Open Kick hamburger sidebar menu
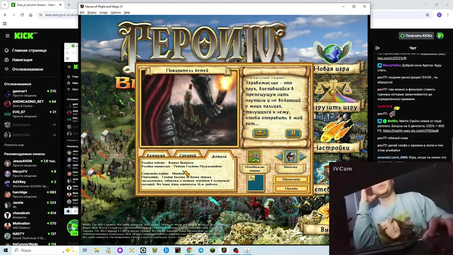The width and height of the screenshot is (453, 255). [7, 36]
